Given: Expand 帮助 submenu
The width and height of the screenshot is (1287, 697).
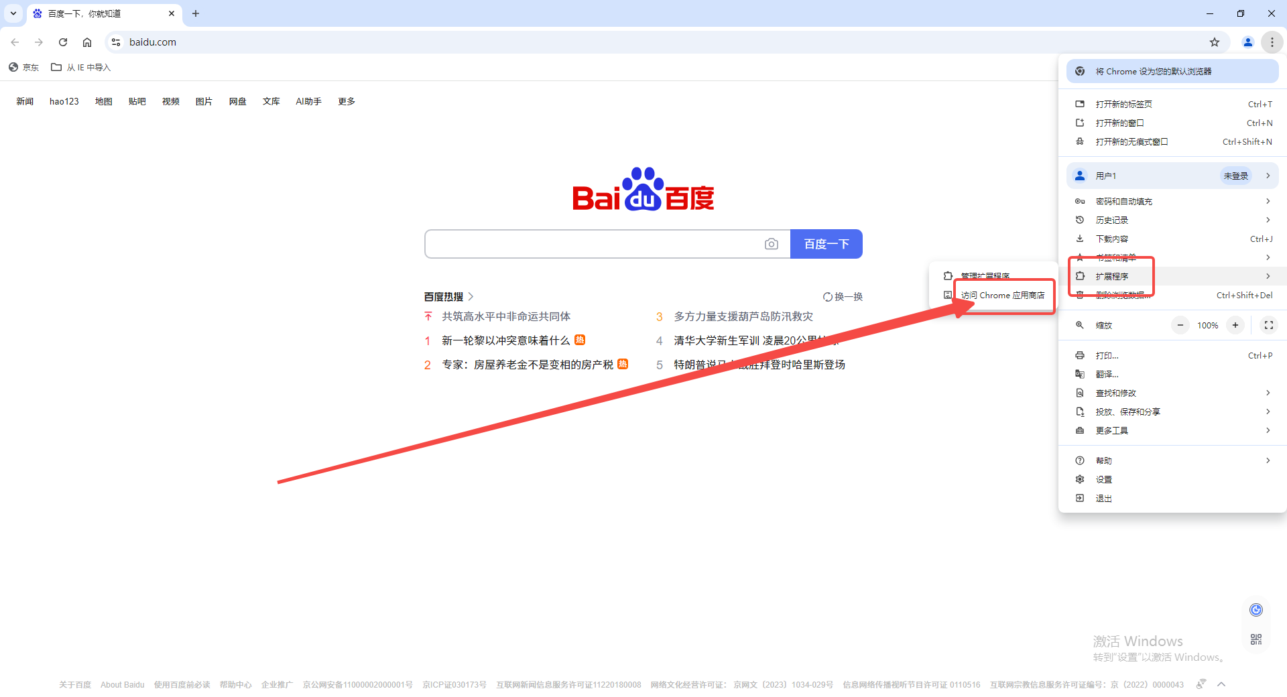Looking at the screenshot, I should pos(1172,460).
